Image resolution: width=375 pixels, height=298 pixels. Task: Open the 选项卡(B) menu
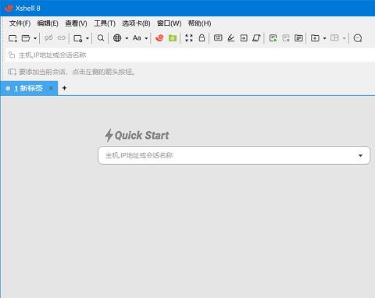(136, 23)
